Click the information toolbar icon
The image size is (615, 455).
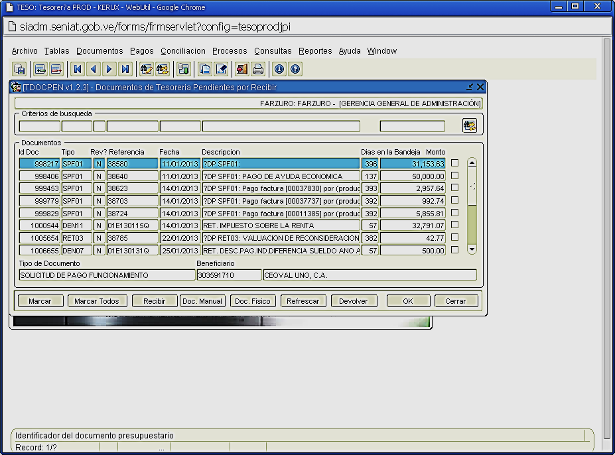point(279,70)
